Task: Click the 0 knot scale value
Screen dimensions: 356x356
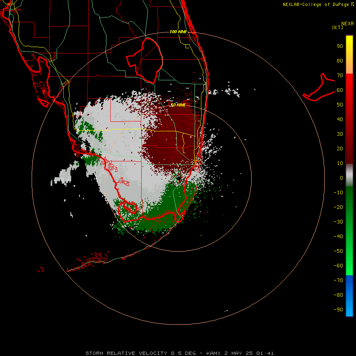Action: pos(341,178)
